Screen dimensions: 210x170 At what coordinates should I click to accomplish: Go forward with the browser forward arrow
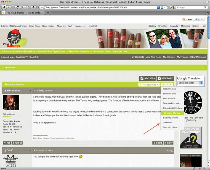(x=9, y=7)
